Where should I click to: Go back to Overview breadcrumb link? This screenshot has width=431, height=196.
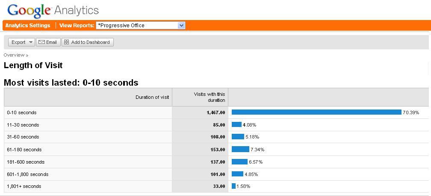click(14, 55)
